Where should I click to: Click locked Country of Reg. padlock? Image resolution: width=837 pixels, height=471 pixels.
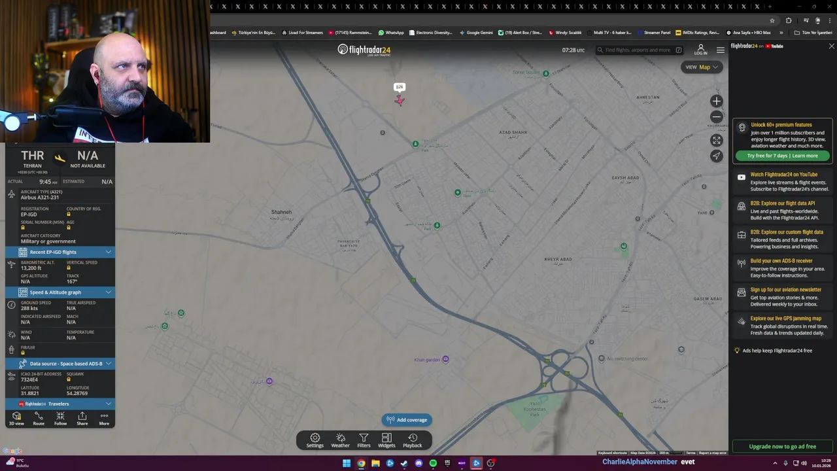68,214
